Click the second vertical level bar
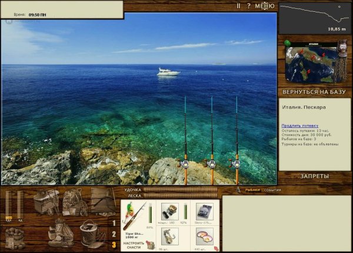 [x=20, y=206]
